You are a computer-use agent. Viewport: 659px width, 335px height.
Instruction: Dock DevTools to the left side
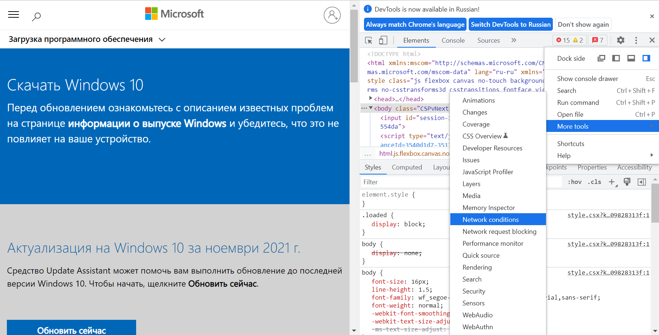coord(616,58)
